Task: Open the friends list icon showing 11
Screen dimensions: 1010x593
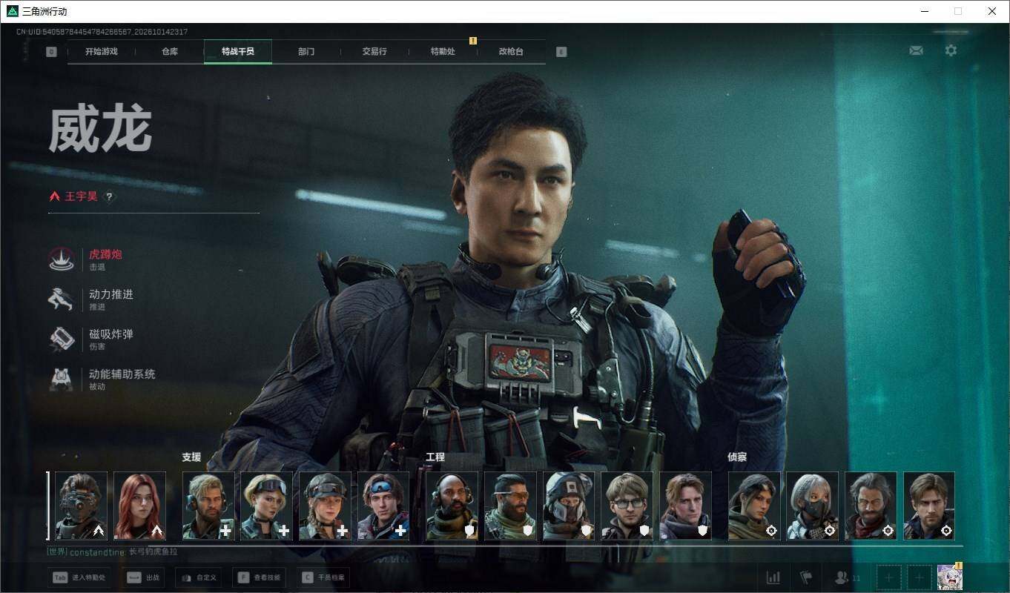Action: [x=847, y=577]
